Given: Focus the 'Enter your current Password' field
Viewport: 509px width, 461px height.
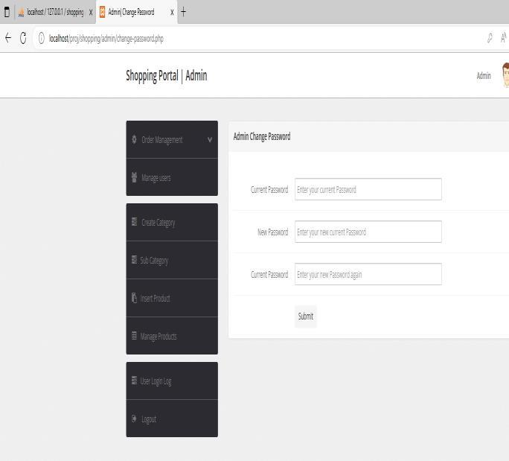Looking at the screenshot, I should click(368, 189).
